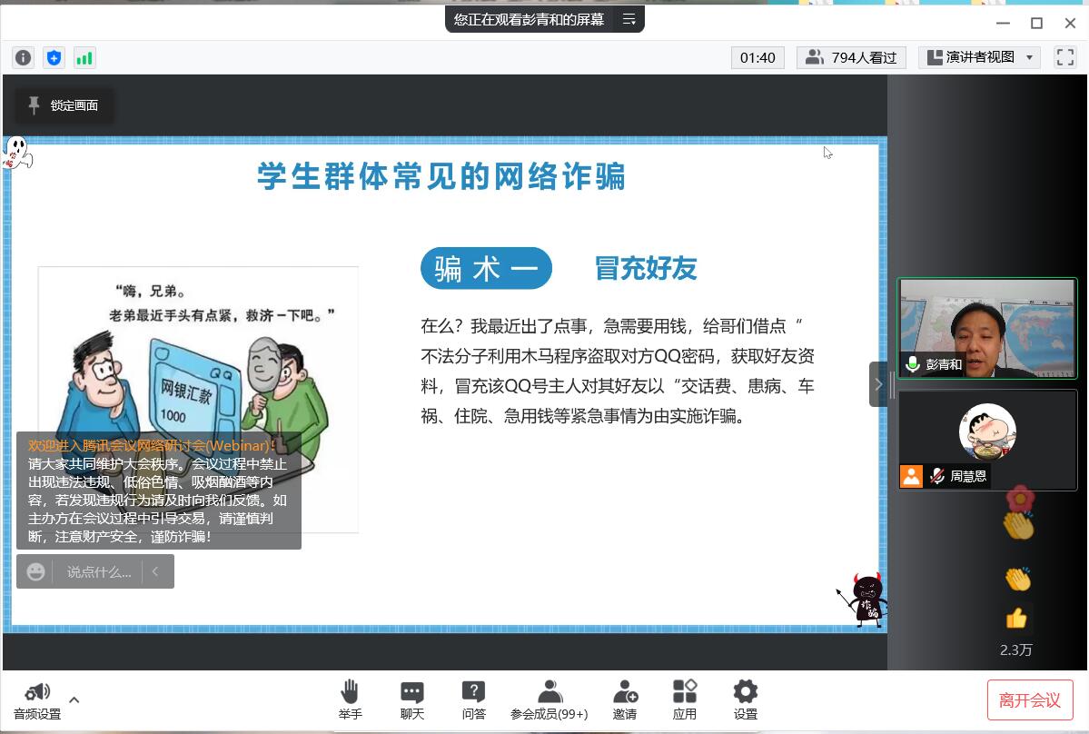This screenshot has width=1089, height=734.
Task: Open the 问答 Q&A panel
Action: click(473, 699)
